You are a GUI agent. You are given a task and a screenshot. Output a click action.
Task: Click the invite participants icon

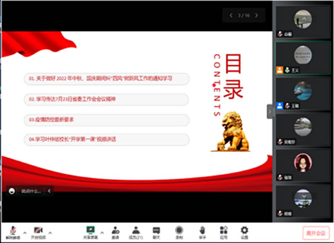click(x=115, y=232)
